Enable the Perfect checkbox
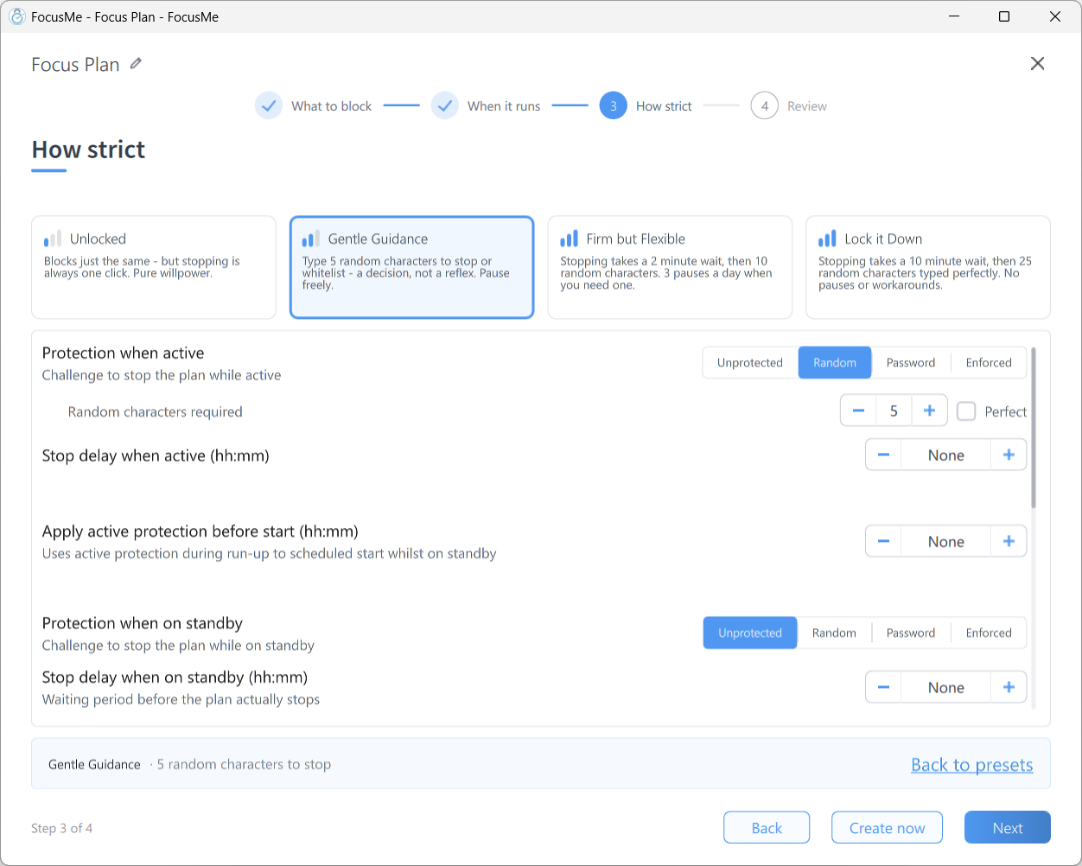1082x866 pixels. coord(966,411)
